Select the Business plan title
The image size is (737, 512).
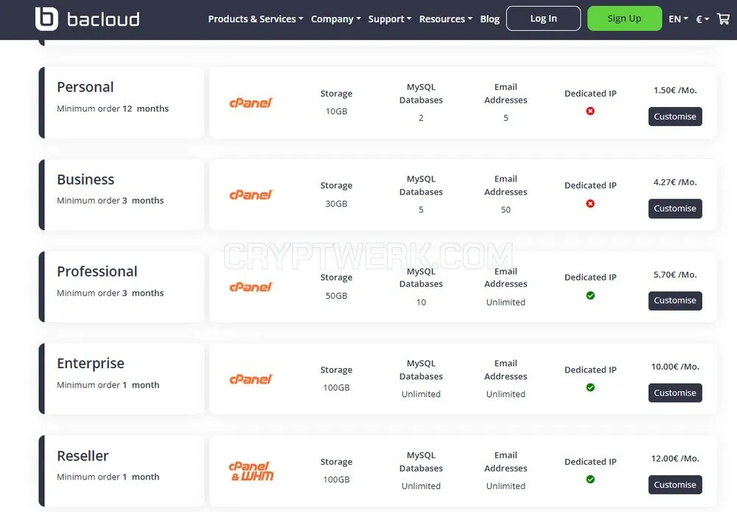point(85,179)
